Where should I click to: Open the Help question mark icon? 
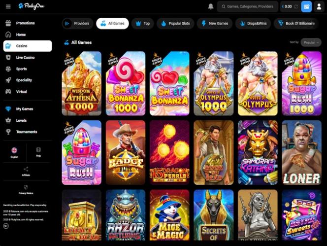tap(38, 150)
